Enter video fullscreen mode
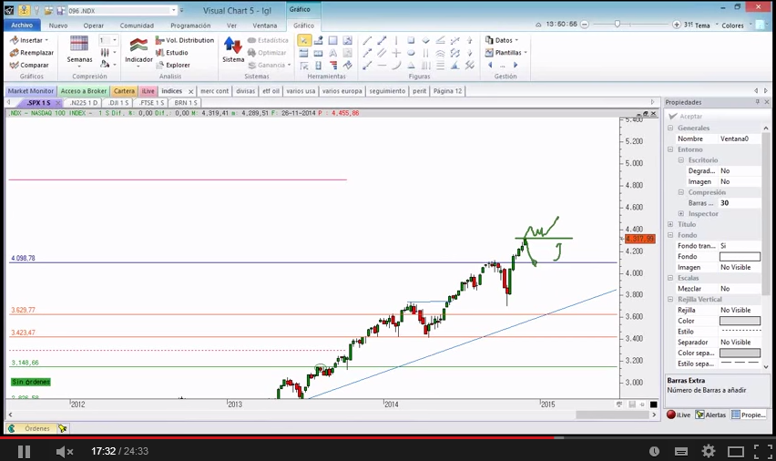 [x=762, y=451]
